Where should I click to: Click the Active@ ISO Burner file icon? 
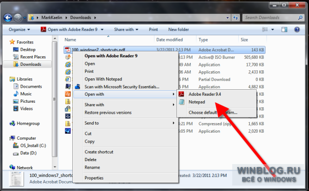(x=68, y=57)
